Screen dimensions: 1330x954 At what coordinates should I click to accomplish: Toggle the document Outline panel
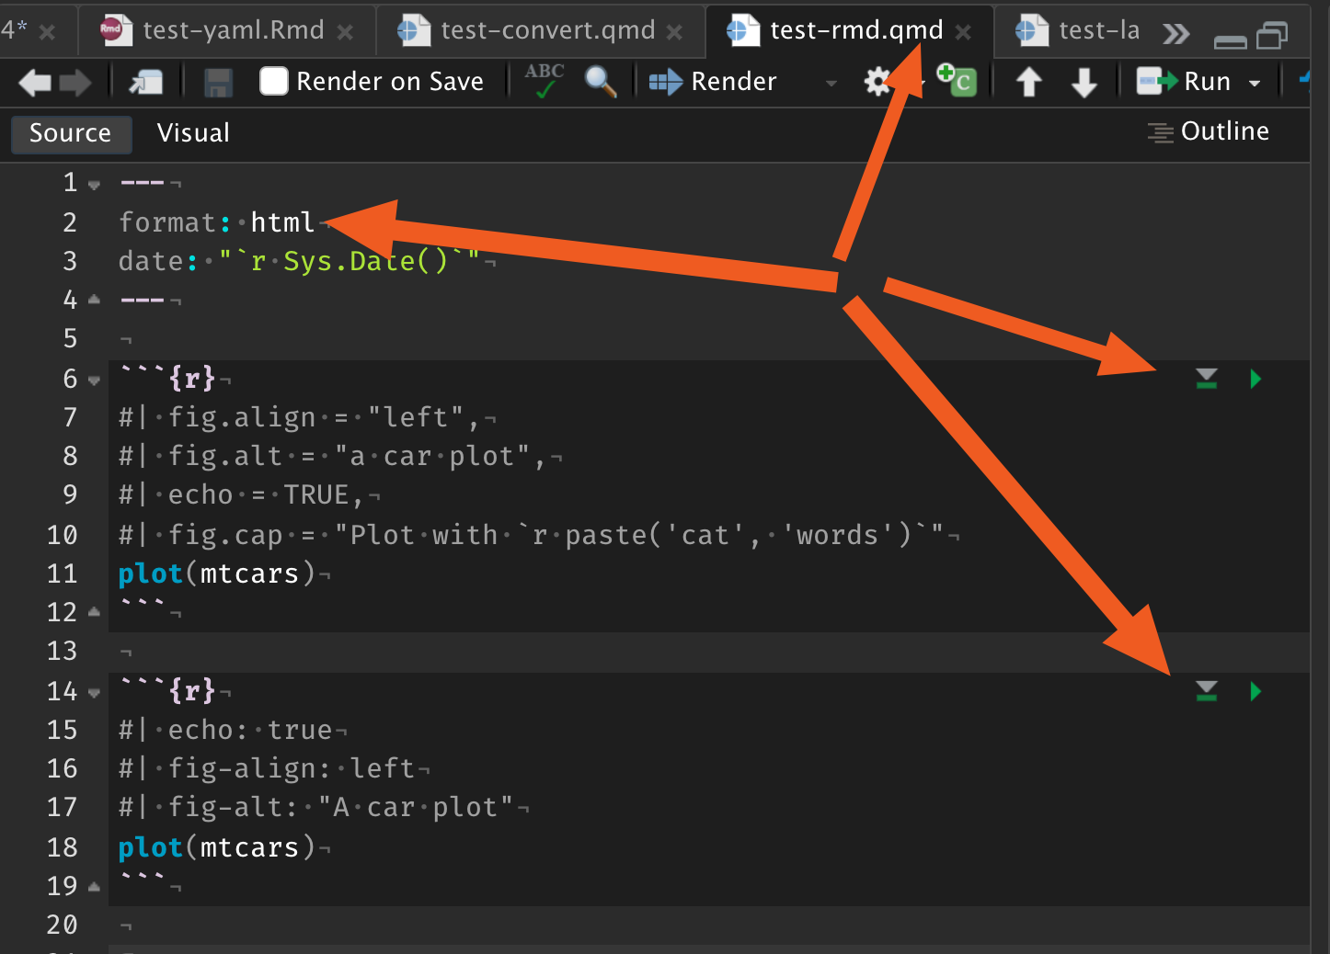pos(1208,131)
